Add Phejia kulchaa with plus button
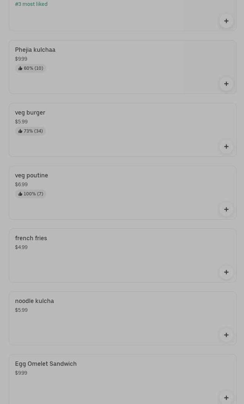The height and width of the screenshot is (404, 244). [226, 84]
